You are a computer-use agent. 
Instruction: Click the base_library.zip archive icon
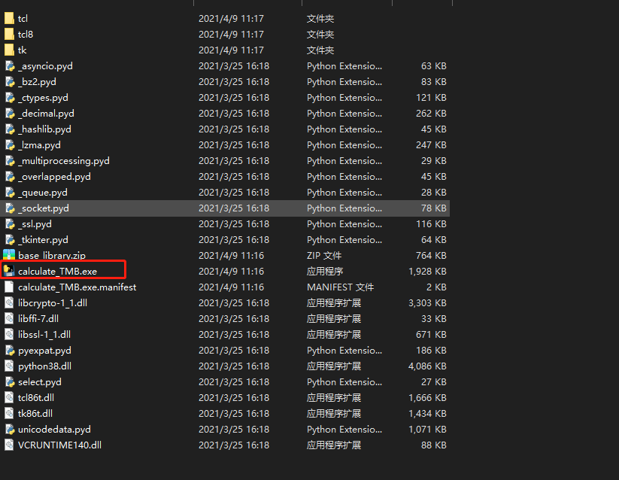(x=8, y=255)
